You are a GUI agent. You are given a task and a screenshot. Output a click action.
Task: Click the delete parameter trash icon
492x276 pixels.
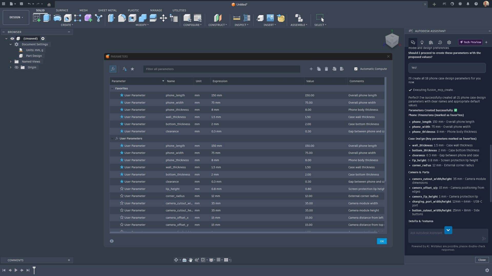326,69
